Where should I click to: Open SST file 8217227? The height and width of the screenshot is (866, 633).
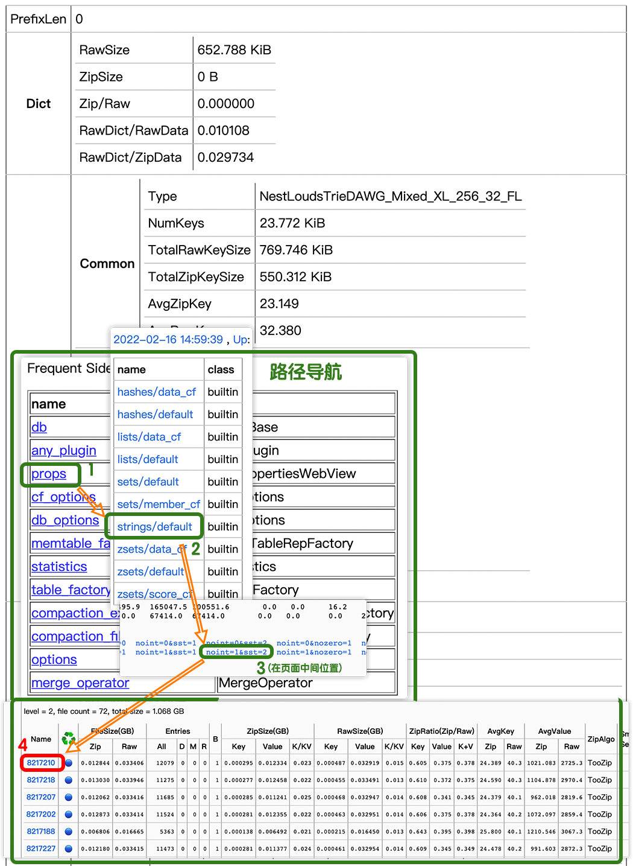pos(41,848)
